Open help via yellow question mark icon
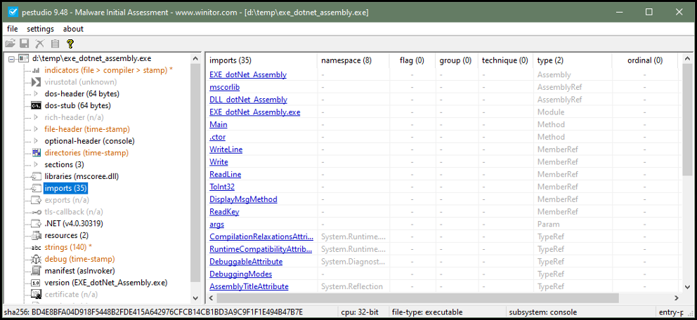The height and width of the screenshot is (320, 697). pos(70,44)
